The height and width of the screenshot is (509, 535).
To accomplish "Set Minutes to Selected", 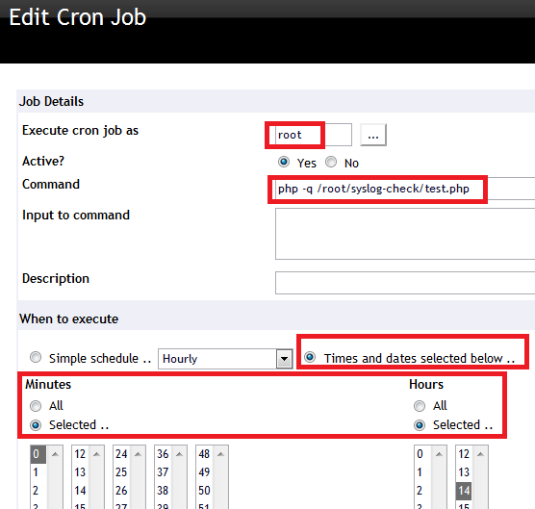I will 36,425.
